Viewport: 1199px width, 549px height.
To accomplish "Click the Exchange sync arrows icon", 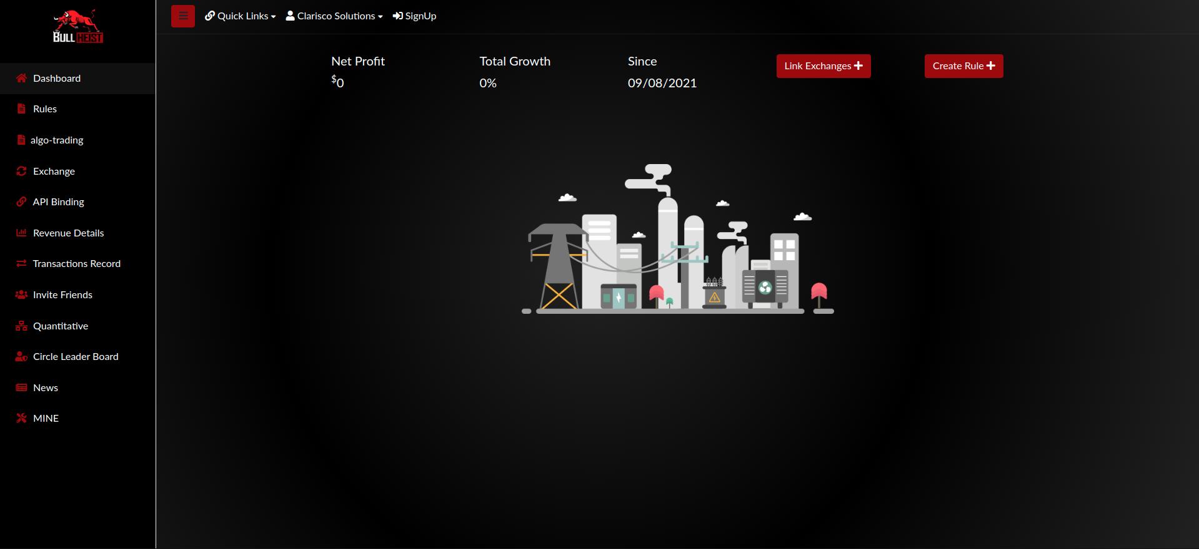I will pos(21,171).
